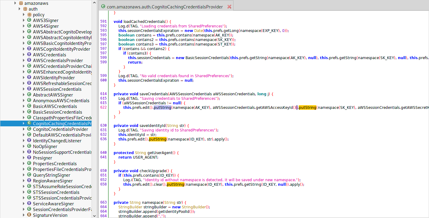The image size is (429, 218).
Task: Close the CognitoCachingCredentialsProvider tab
Action: point(229,7)
